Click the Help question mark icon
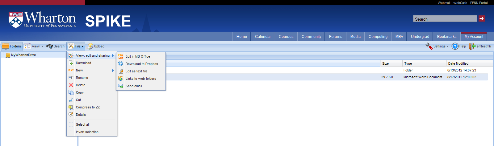The image size is (494, 146). pyautogui.click(x=455, y=46)
